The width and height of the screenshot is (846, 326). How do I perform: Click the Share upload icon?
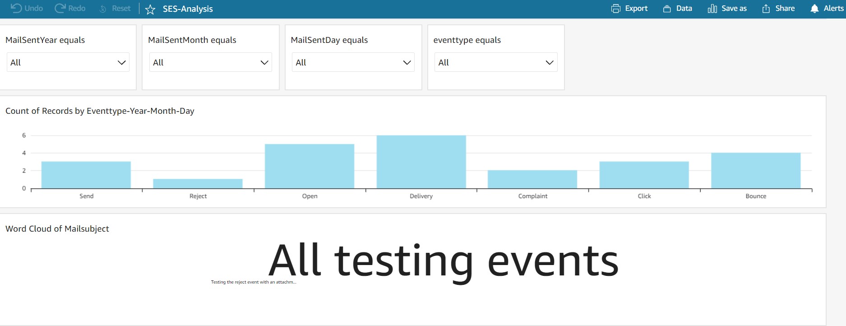[766, 9]
